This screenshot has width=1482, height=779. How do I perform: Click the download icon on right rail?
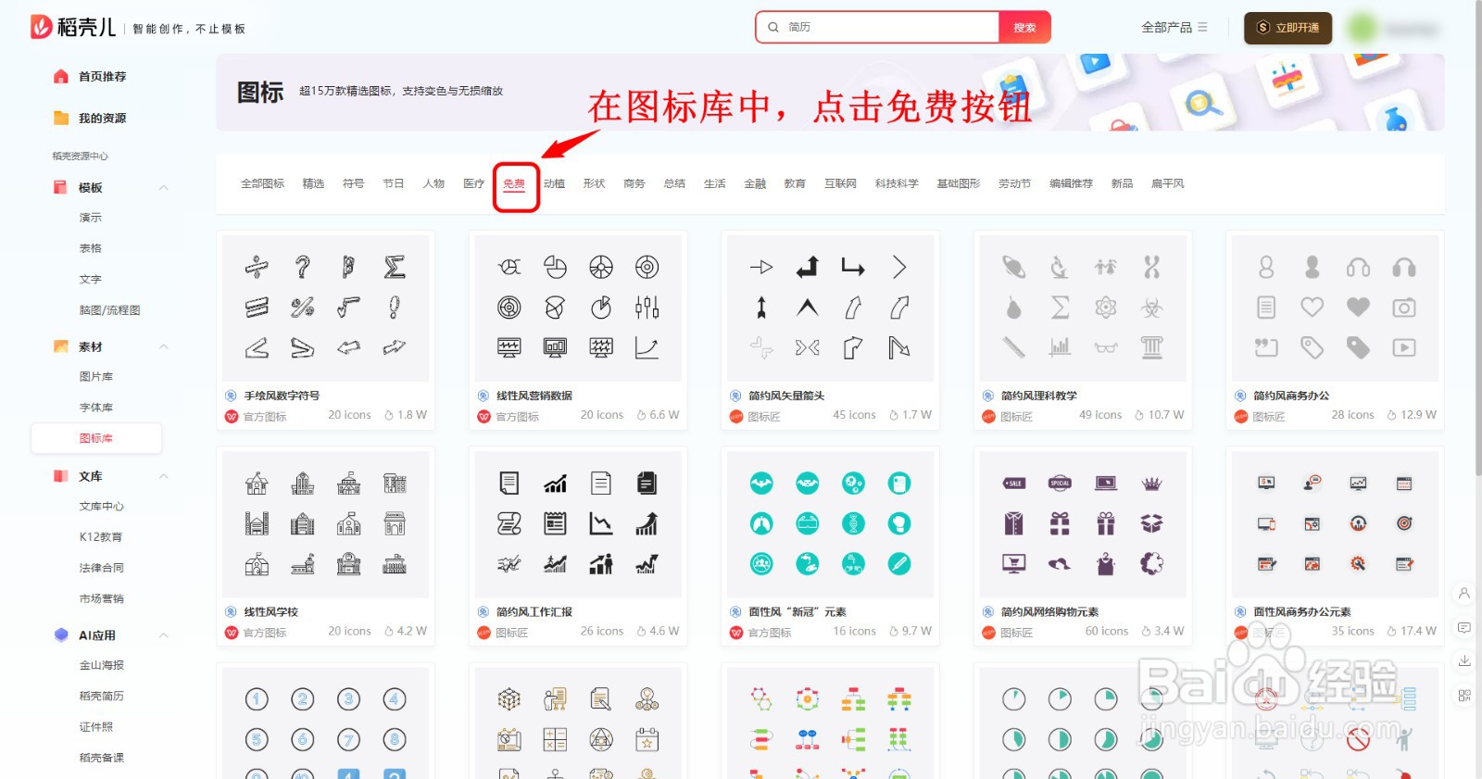(1464, 661)
